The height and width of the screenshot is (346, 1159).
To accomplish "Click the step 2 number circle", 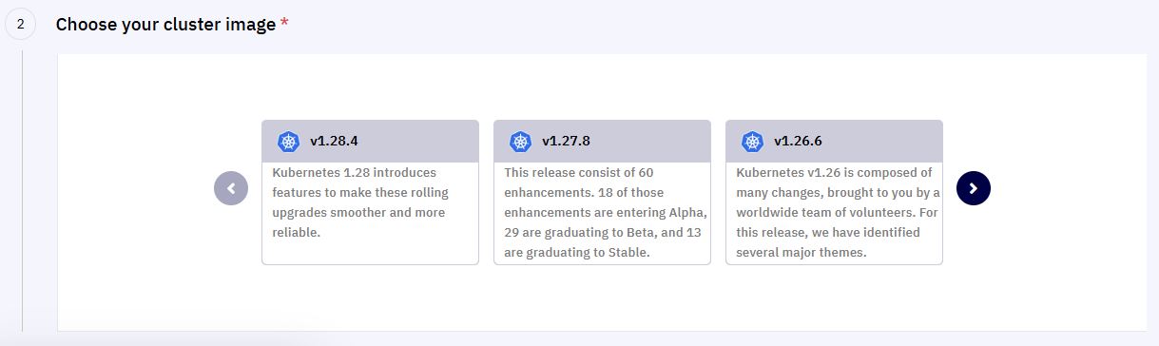I will point(21,25).
